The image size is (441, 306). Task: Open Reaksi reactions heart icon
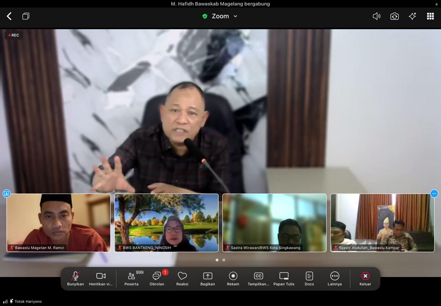[x=182, y=278]
